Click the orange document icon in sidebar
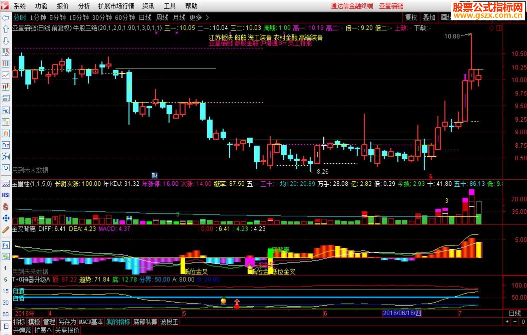527x335 pixels. (x=6, y=133)
